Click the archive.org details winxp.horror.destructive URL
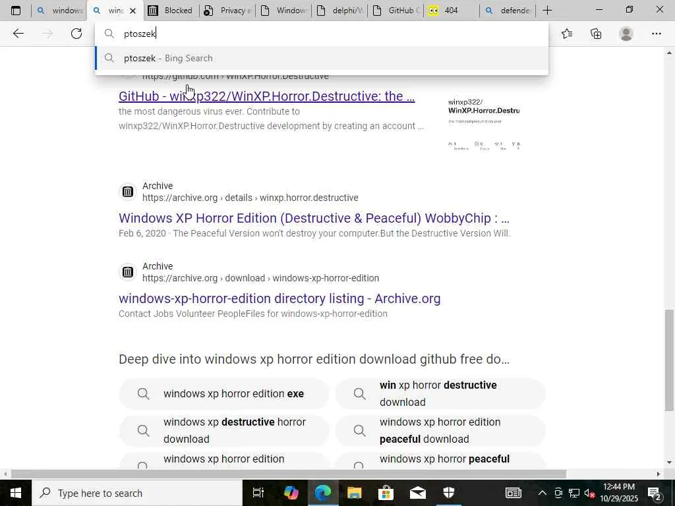675x506 pixels. [x=250, y=198]
